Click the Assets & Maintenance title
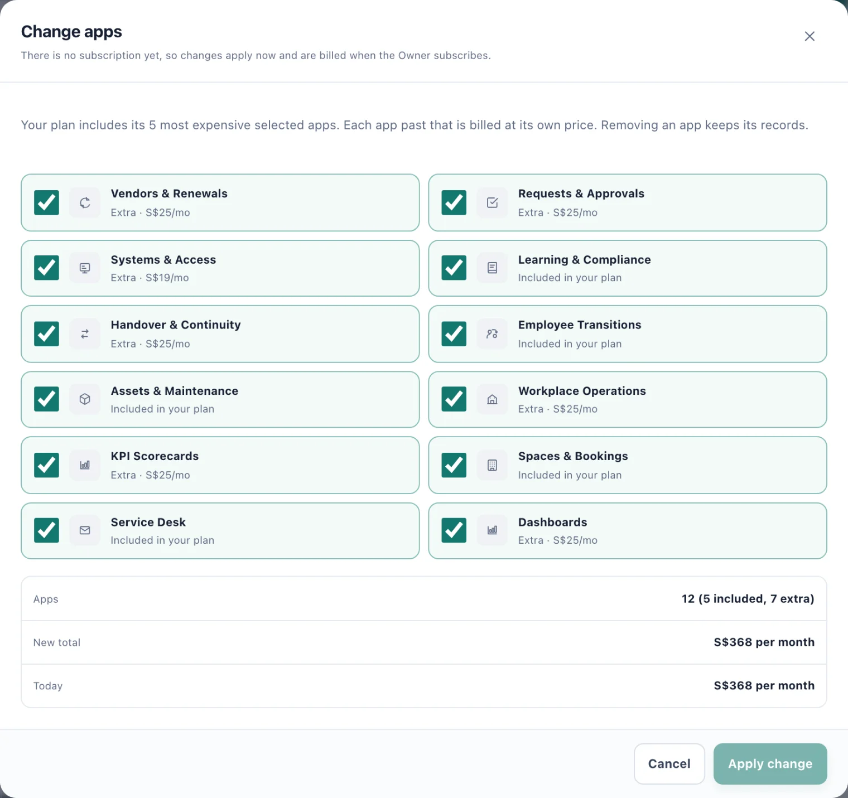The height and width of the screenshot is (798, 848). coord(175,391)
